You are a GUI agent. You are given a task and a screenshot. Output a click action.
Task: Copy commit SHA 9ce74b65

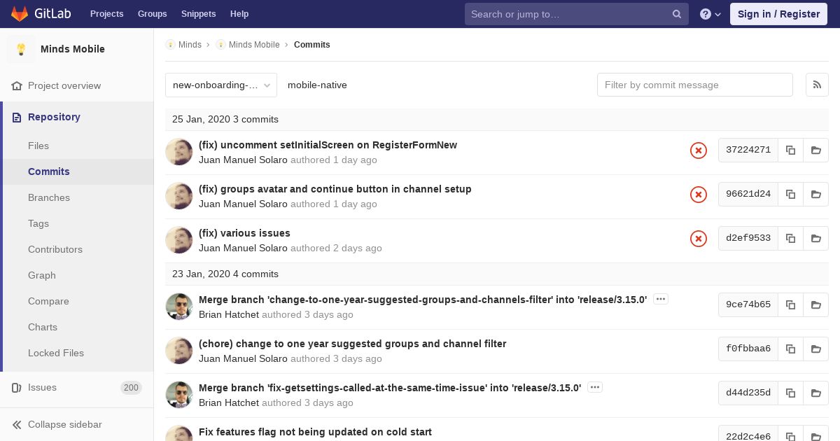pos(790,304)
